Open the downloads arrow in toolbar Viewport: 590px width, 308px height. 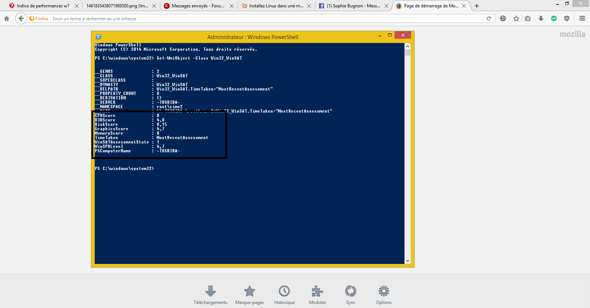(x=541, y=18)
